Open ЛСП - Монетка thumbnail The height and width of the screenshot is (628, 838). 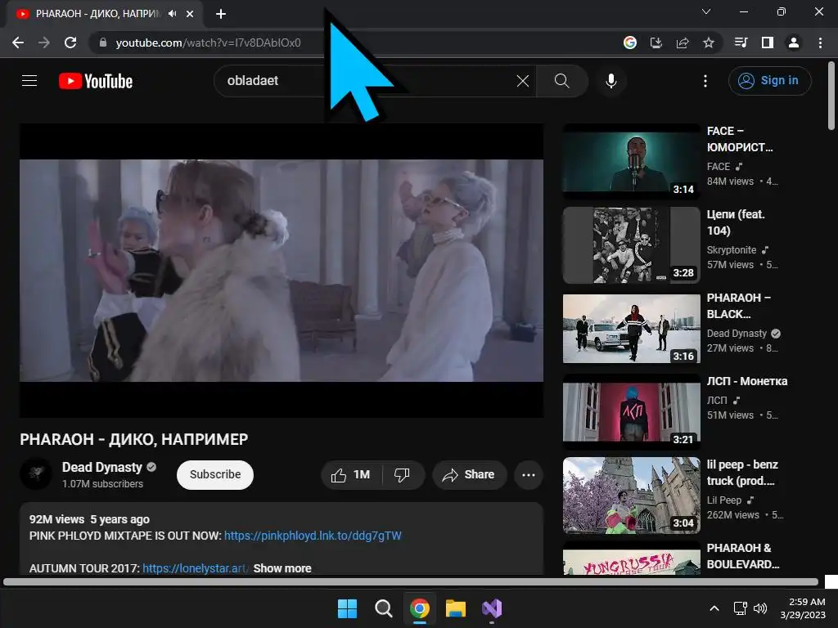pos(631,412)
